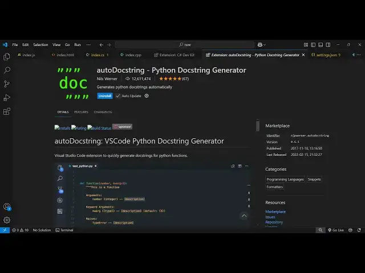Open errors and warnings count in status bar

(x=20, y=230)
